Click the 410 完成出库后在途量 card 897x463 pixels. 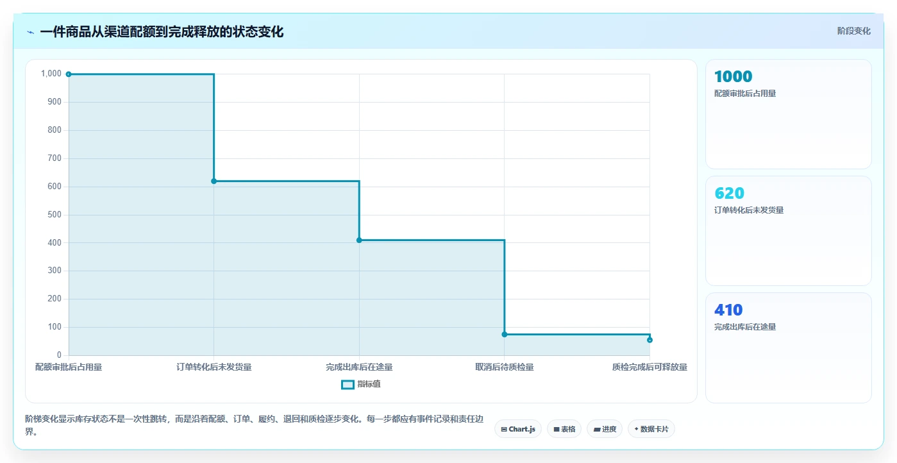(x=788, y=348)
